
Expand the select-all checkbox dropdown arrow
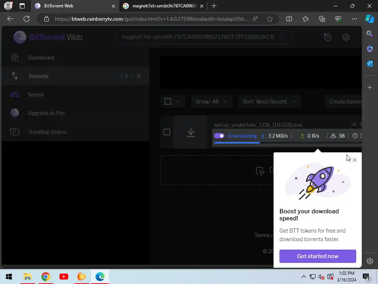pyautogui.click(x=178, y=101)
